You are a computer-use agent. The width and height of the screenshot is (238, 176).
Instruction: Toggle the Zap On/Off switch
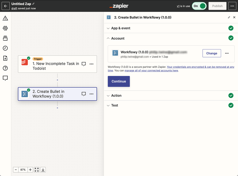tap(199, 6)
